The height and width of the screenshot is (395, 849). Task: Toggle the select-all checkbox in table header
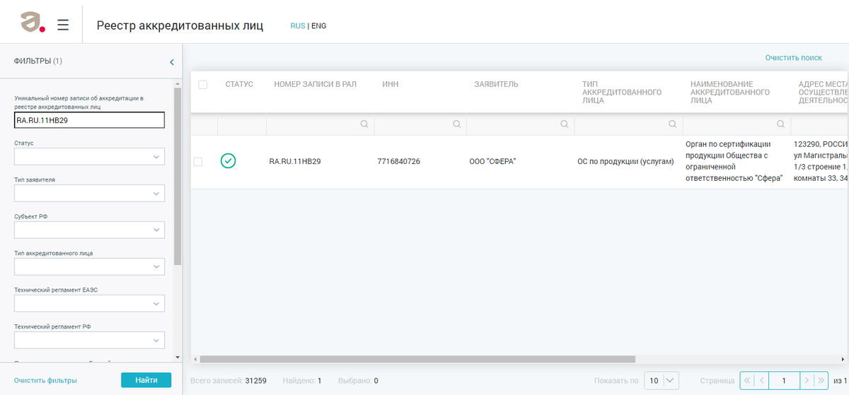click(202, 84)
